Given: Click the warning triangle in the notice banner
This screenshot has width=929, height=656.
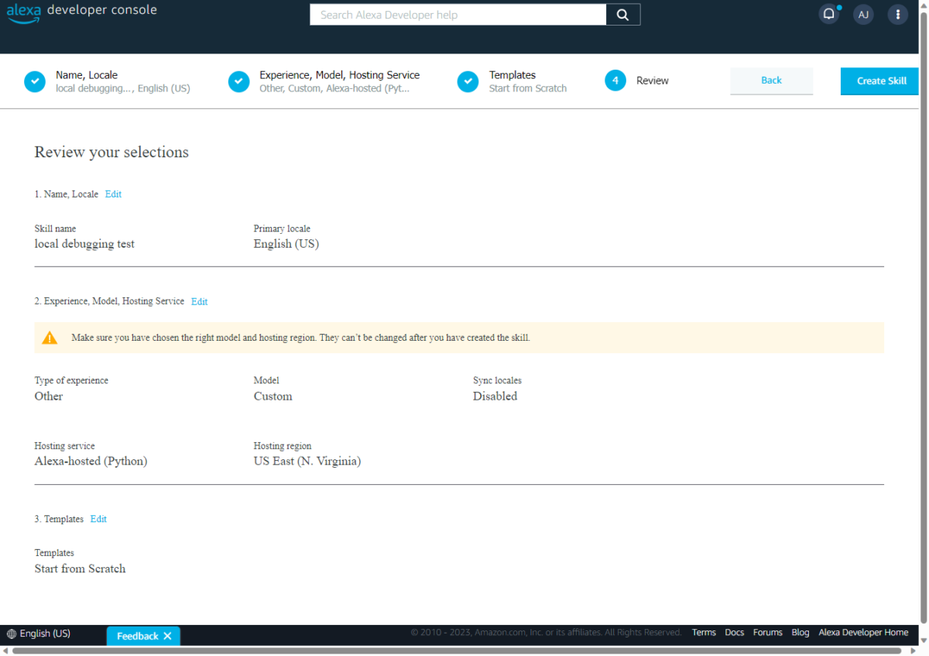Looking at the screenshot, I should coord(50,337).
